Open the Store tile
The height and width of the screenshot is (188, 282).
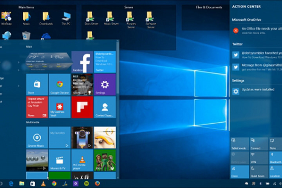(x=37, y=84)
